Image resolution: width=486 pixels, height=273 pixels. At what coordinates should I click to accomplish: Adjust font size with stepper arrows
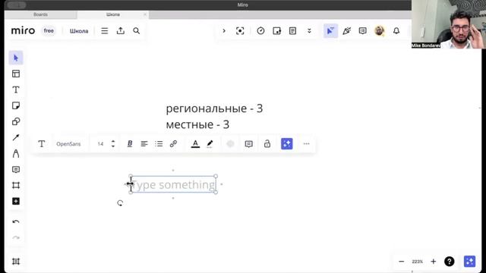pyautogui.click(x=113, y=143)
